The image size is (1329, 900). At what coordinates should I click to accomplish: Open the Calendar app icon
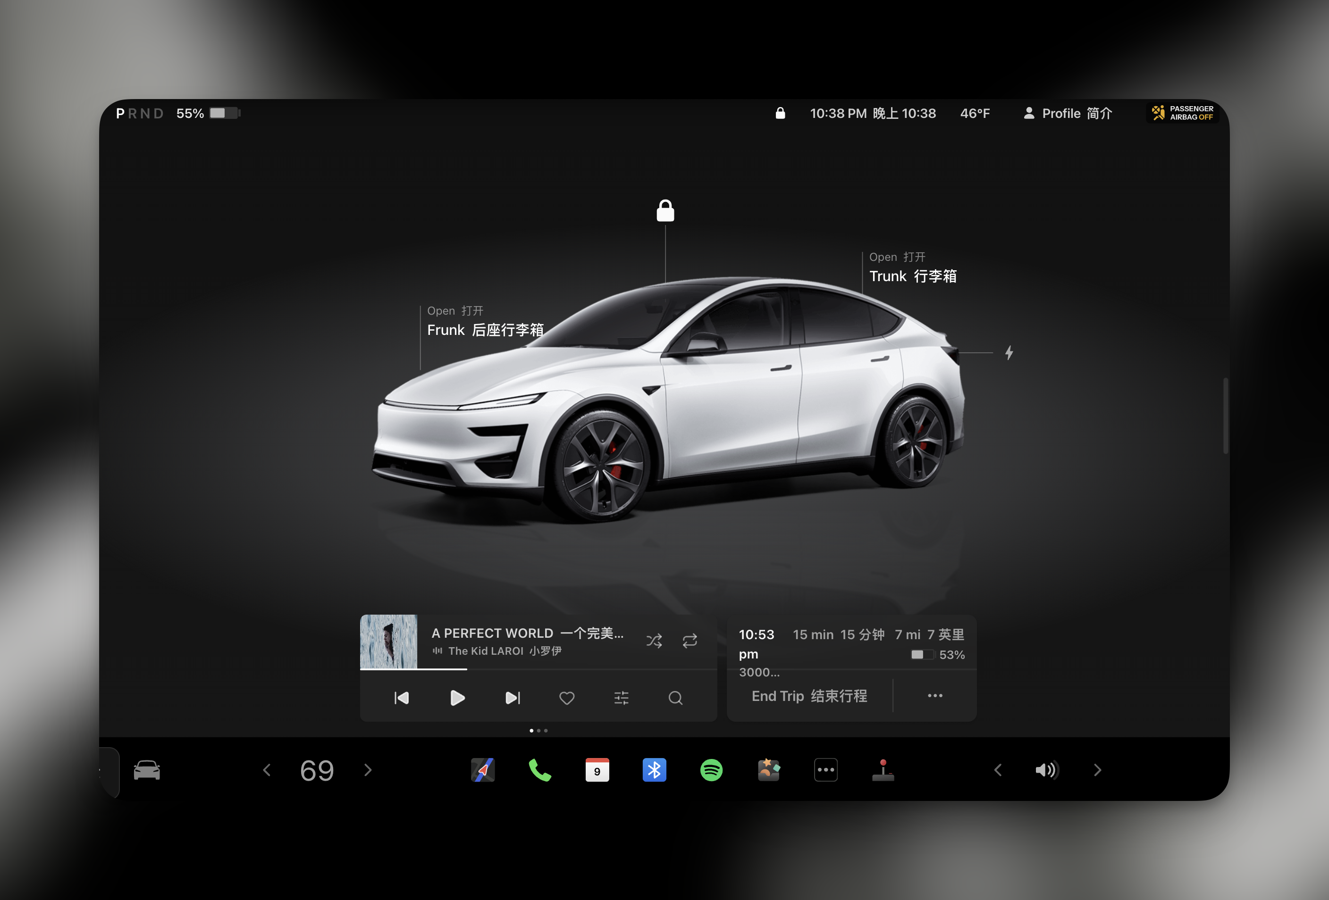click(597, 770)
